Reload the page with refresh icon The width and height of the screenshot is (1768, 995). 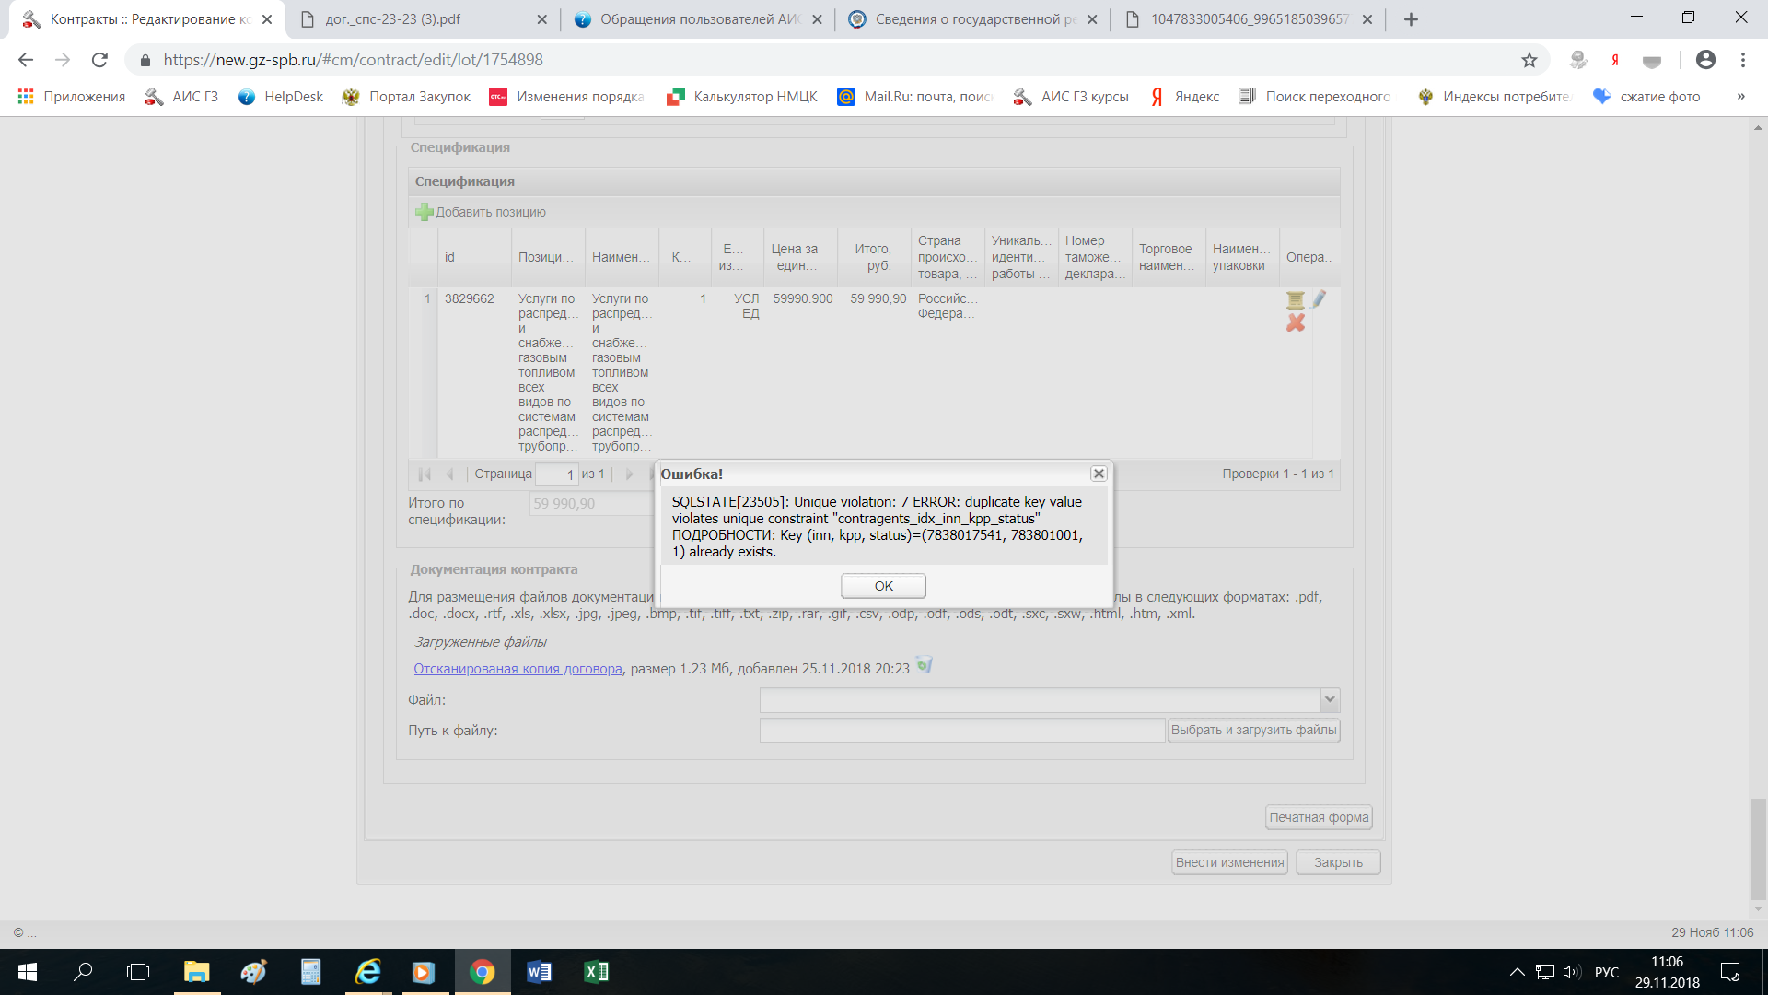point(99,60)
